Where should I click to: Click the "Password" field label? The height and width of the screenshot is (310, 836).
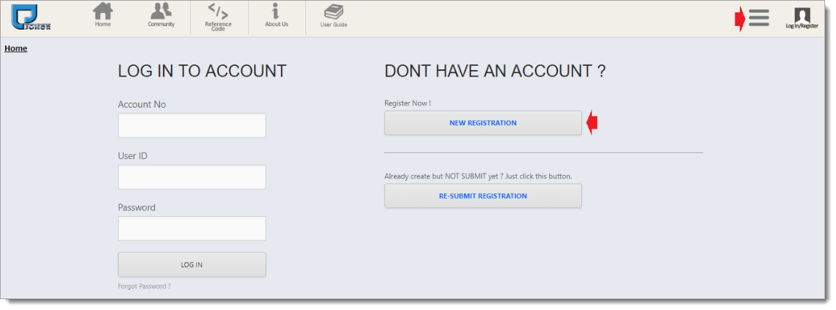tap(137, 207)
